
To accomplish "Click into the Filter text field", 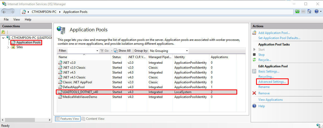I will pyautogui.click(x=81, y=51).
